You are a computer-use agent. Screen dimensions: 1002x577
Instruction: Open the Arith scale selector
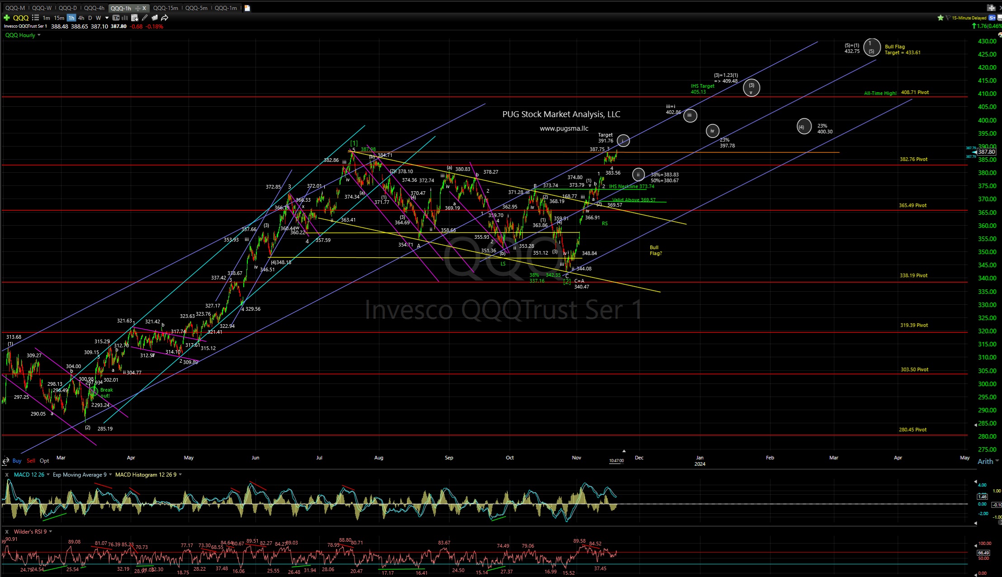(988, 461)
